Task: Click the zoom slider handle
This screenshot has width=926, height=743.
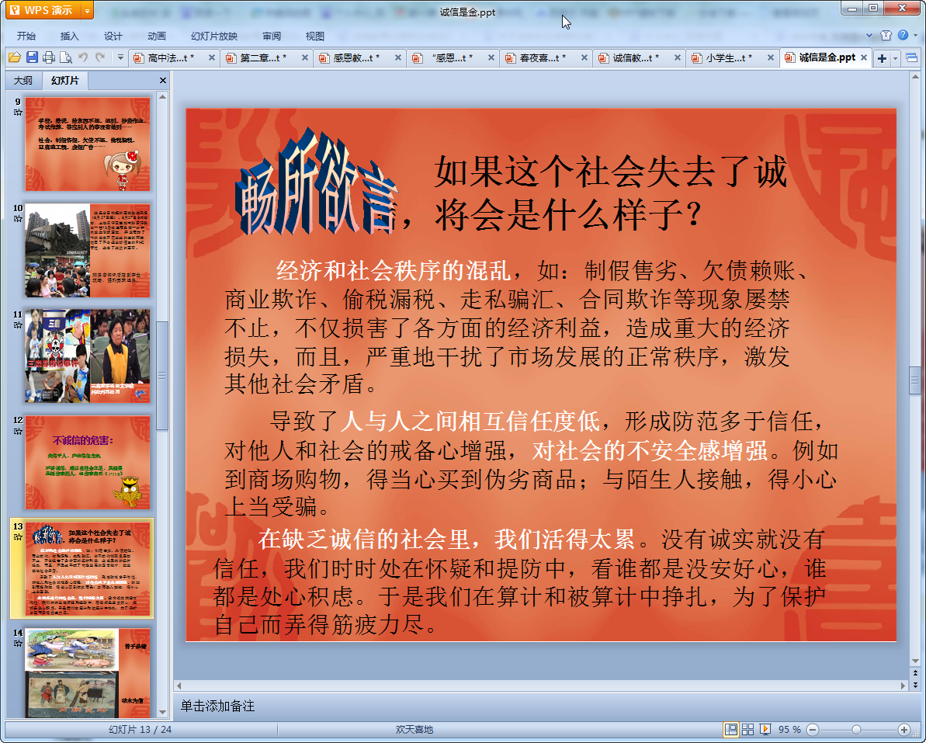Action: [856, 730]
